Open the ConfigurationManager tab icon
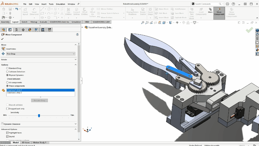The height and width of the screenshot is (146, 259). pos(16,30)
